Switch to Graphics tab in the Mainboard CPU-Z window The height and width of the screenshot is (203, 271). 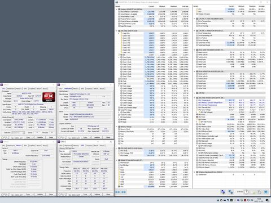[89, 88]
